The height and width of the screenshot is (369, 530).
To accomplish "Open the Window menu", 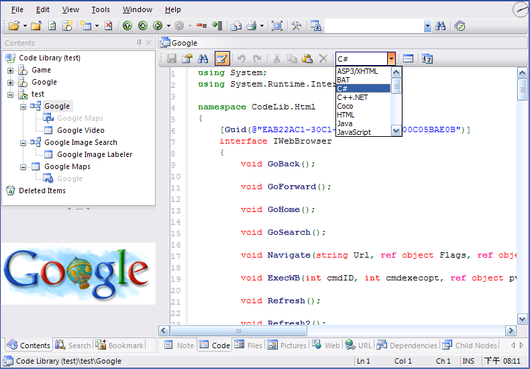I will coord(138,9).
